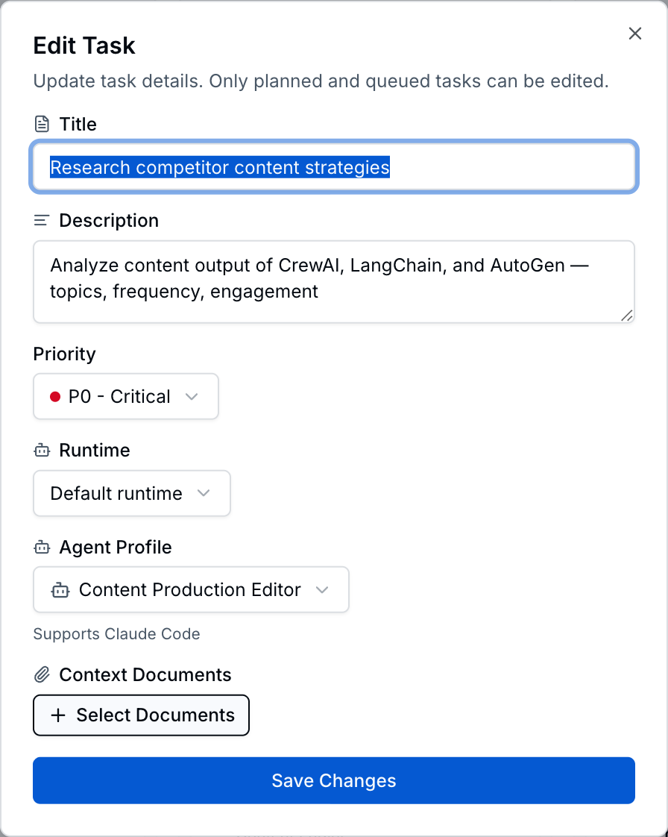Click the robot icon inside the Agent Profile selector

[60, 589]
